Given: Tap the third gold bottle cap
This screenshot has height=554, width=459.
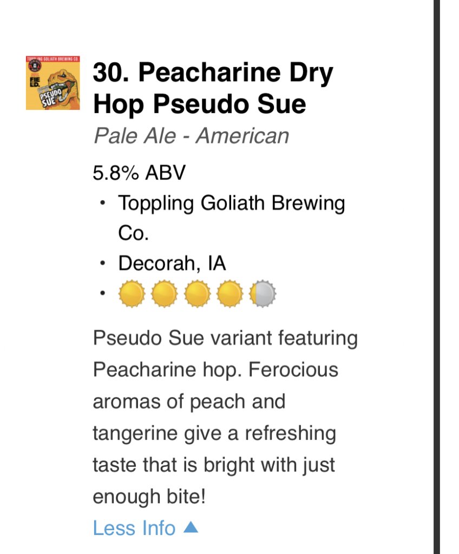Looking at the screenshot, I should pos(197,294).
